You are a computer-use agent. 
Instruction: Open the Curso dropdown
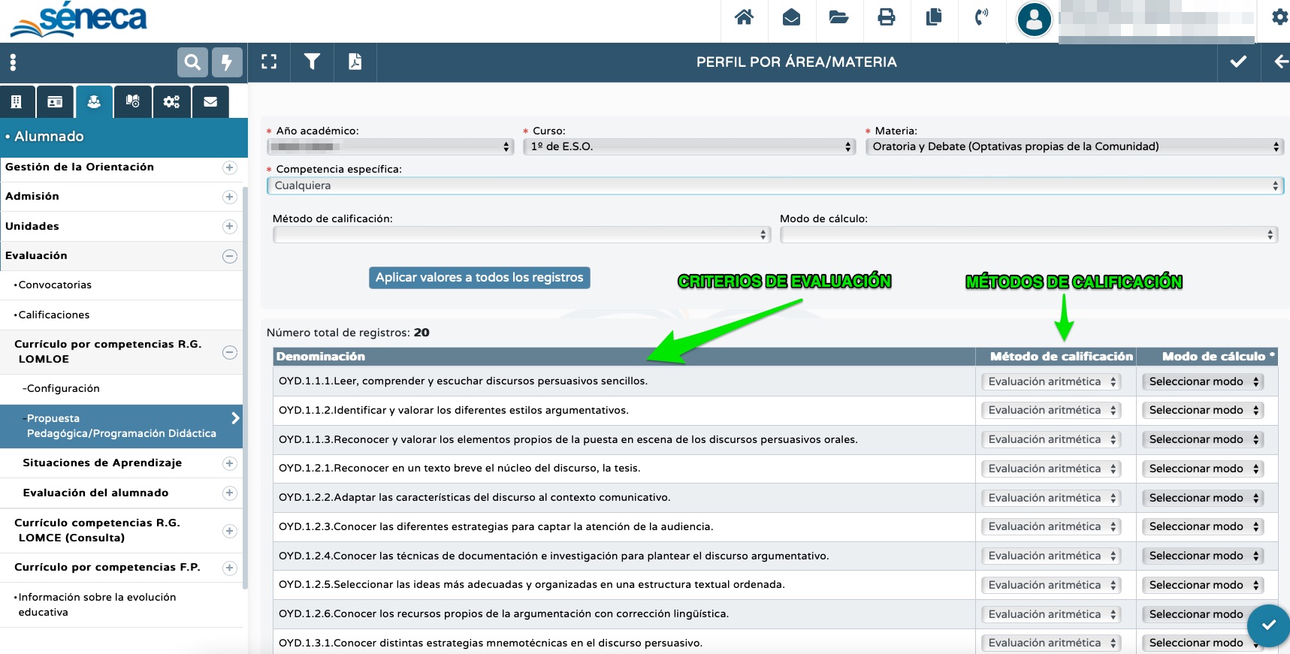pyautogui.click(x=690, y=146)
